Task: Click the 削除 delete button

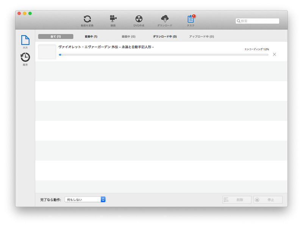Action: pyautogui.click(x=237, y=200)
